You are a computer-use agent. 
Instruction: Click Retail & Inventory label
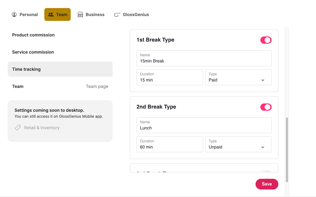(42, 128)
